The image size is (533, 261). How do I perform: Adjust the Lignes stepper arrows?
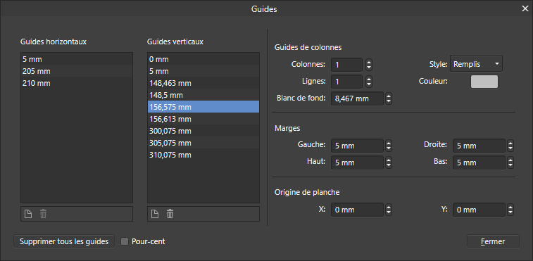(369, 82)
